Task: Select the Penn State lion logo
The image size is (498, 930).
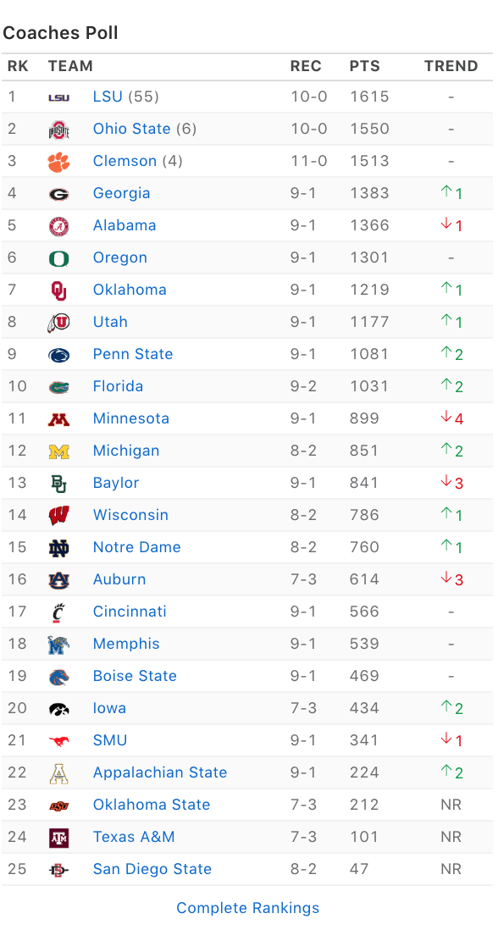Action: pos(58,355)
